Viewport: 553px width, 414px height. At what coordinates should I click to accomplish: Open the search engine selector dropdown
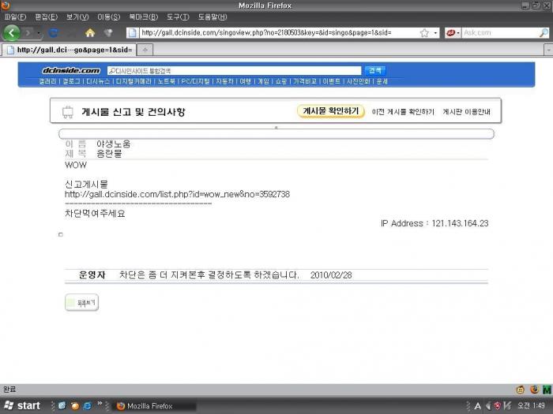pyautogui.click(x=453, y=33)
